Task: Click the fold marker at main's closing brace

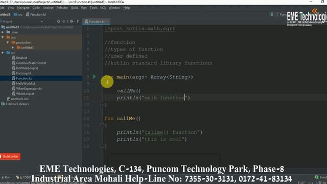Action: tap(102, 105)
